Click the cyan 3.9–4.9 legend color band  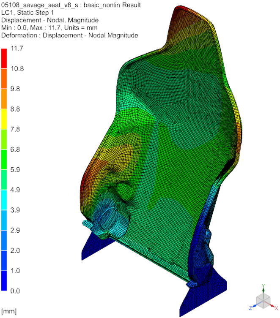4,200
